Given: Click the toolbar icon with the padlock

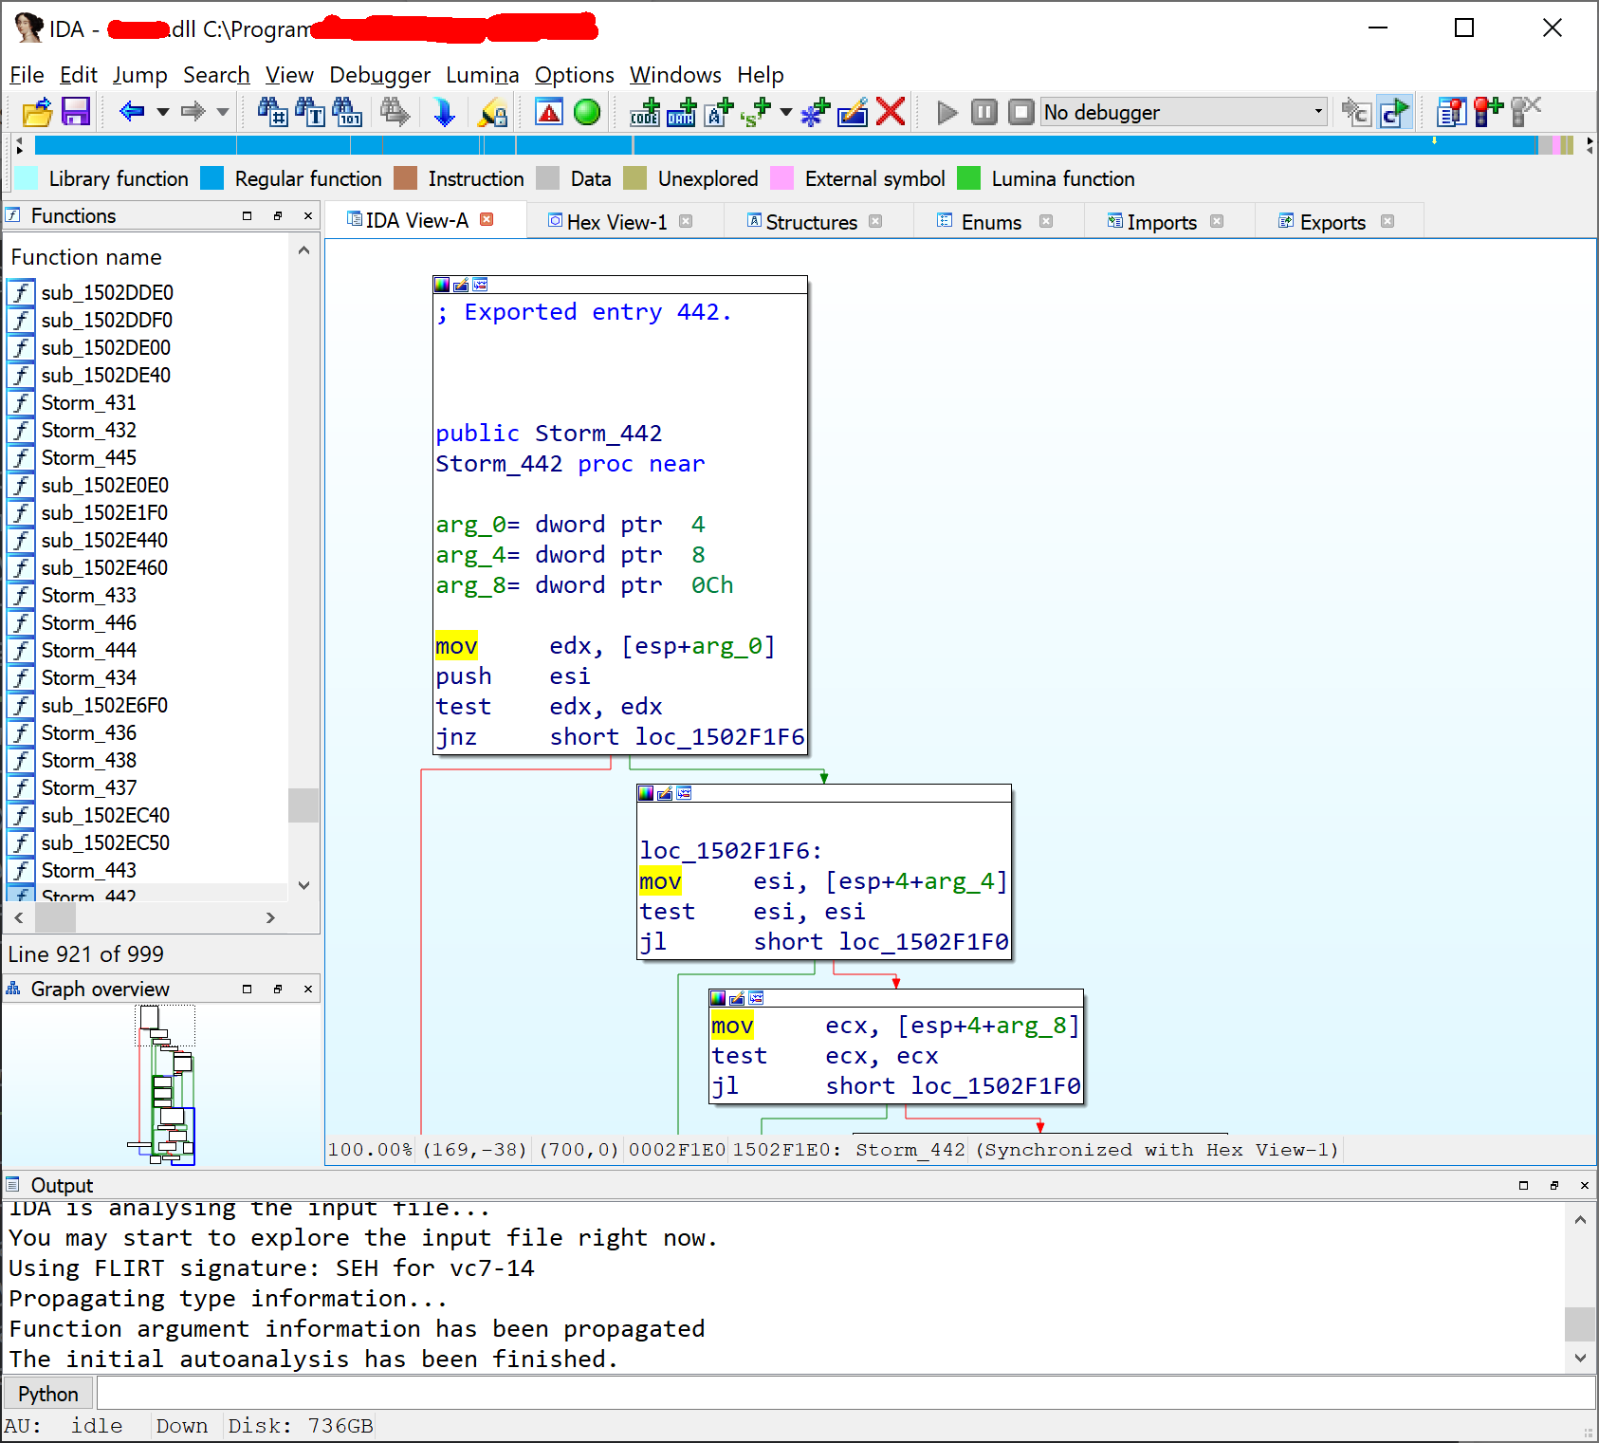Looking at the screenshot, I should coord(493,112).
